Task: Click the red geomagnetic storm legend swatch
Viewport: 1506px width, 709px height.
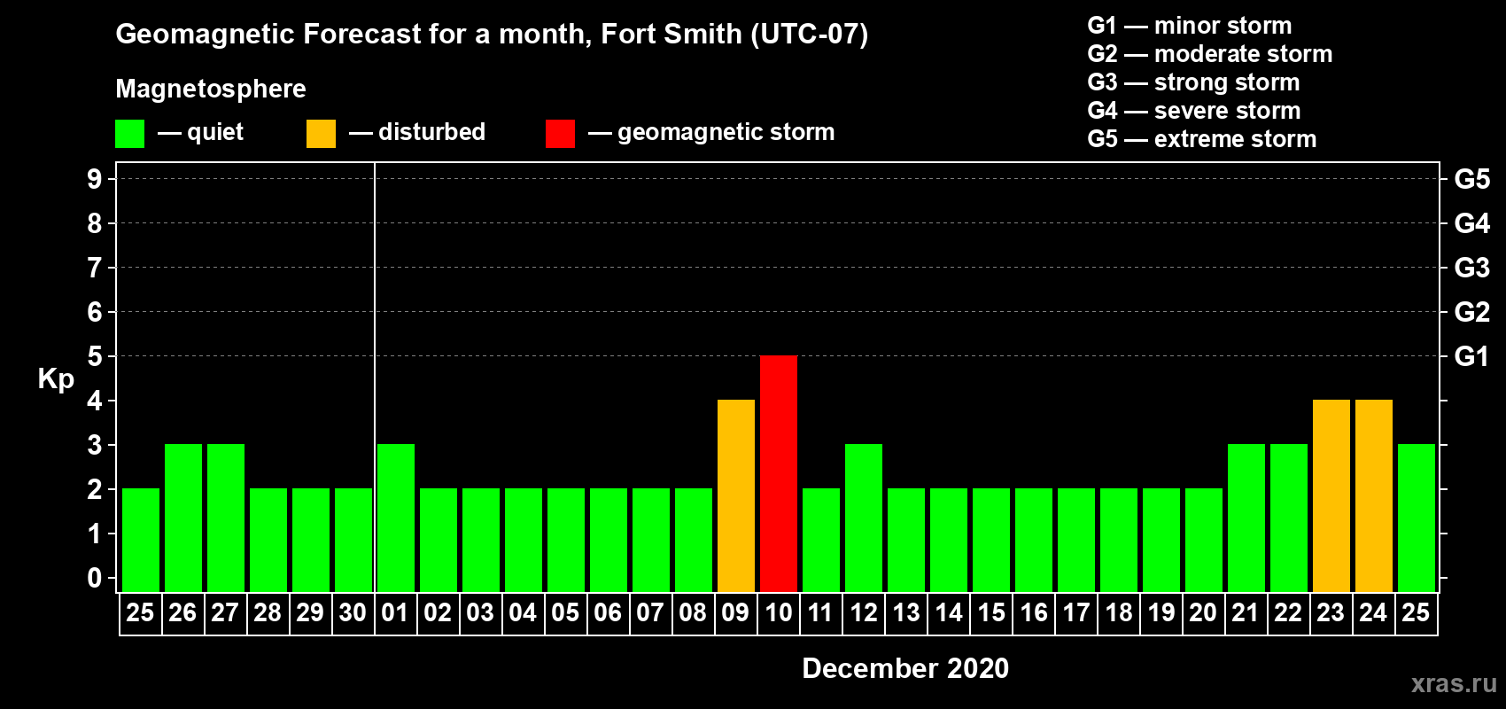Action: pyautogui.click(x=560, y=134)
